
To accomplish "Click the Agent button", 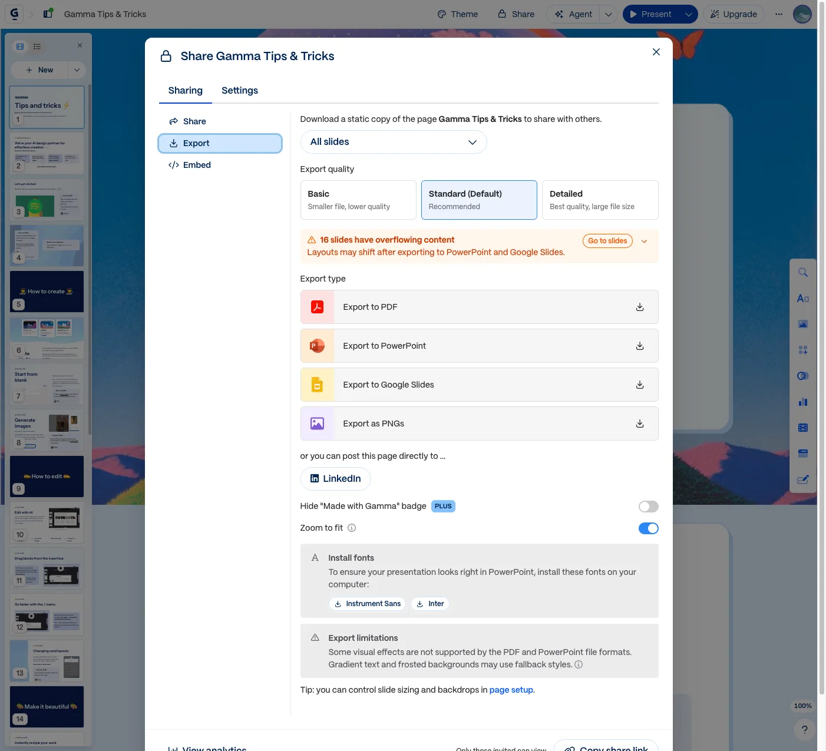I will tap(573, 14).
